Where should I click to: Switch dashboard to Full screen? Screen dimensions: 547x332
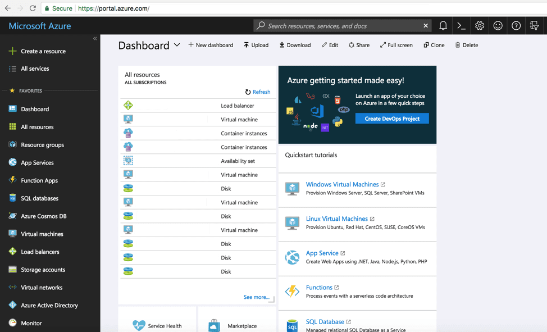(396, 45)
